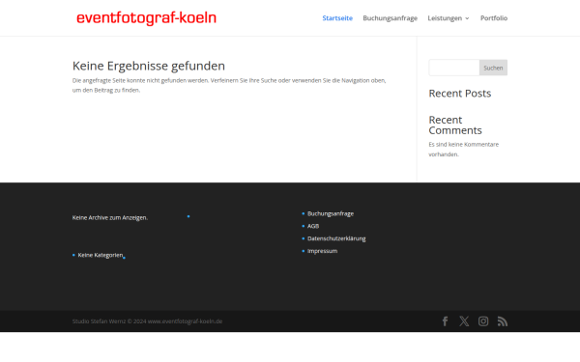Open the Datenschutzerklärung footer link

(336, 238)
